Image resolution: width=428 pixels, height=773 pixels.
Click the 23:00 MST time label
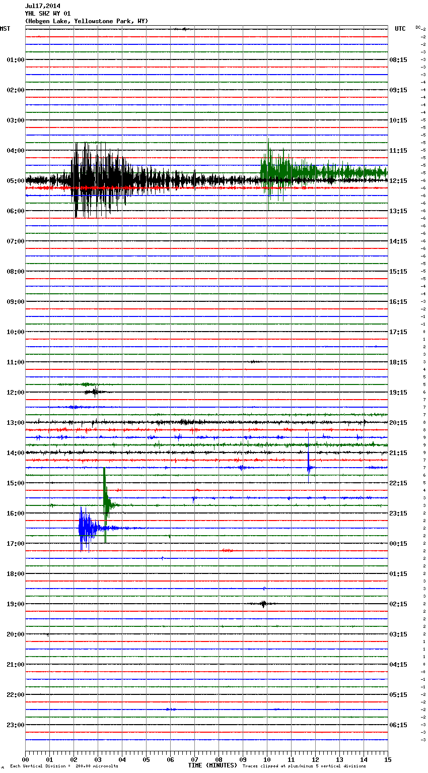point(16,725)
